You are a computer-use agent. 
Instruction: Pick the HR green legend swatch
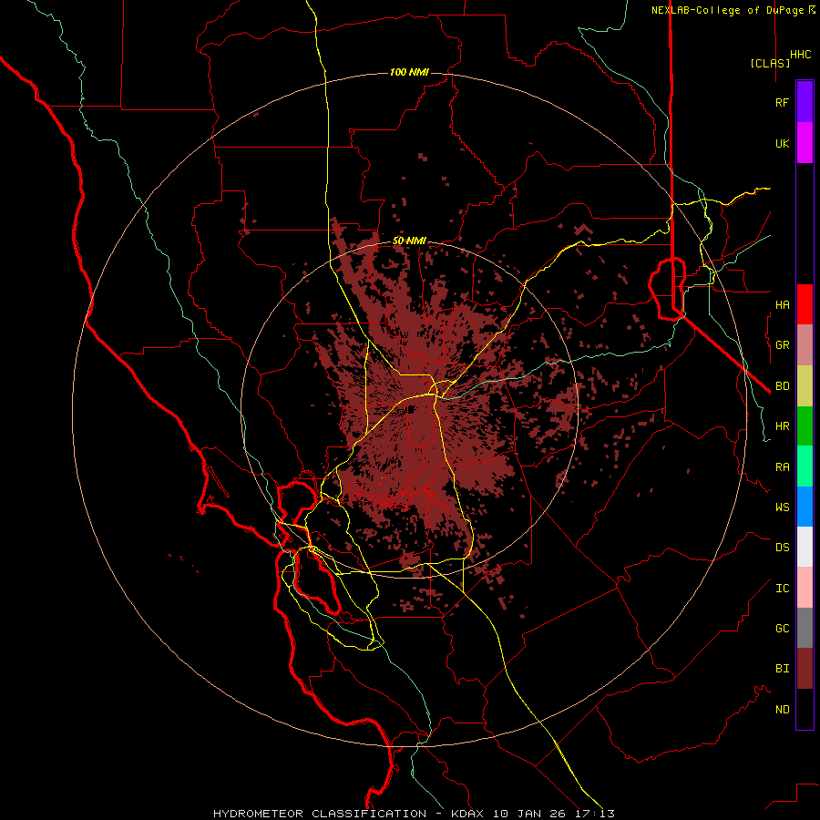[805, 426]
